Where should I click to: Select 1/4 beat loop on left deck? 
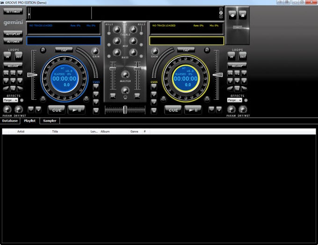(6, 73)
